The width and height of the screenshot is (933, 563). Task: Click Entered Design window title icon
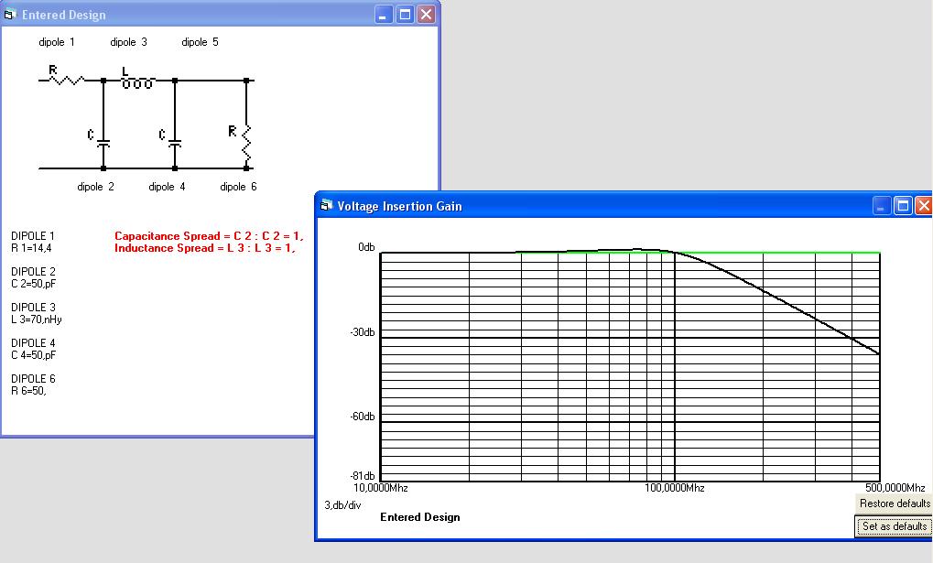pyautogui.click(x=9, y=15)
